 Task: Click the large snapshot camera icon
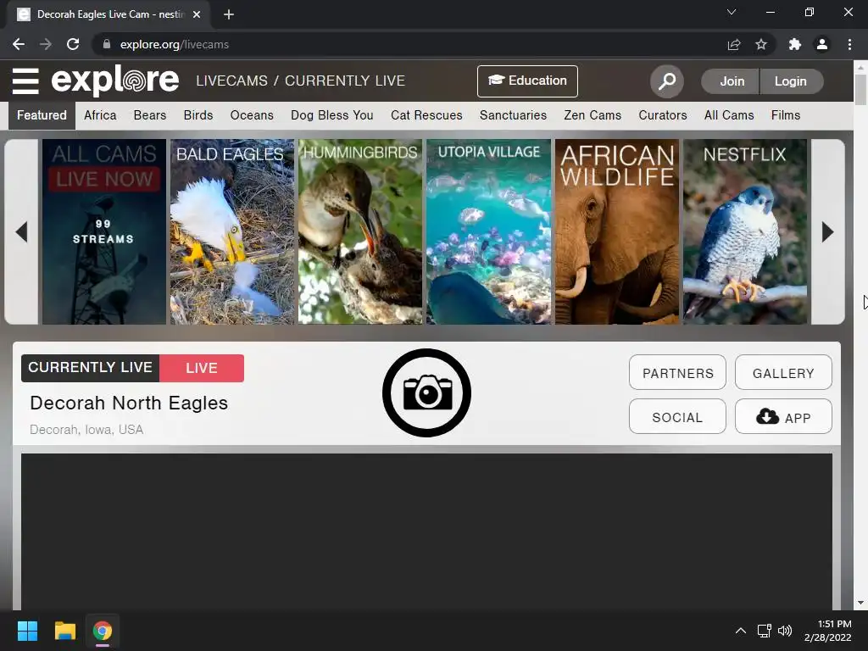click(426, 392)
